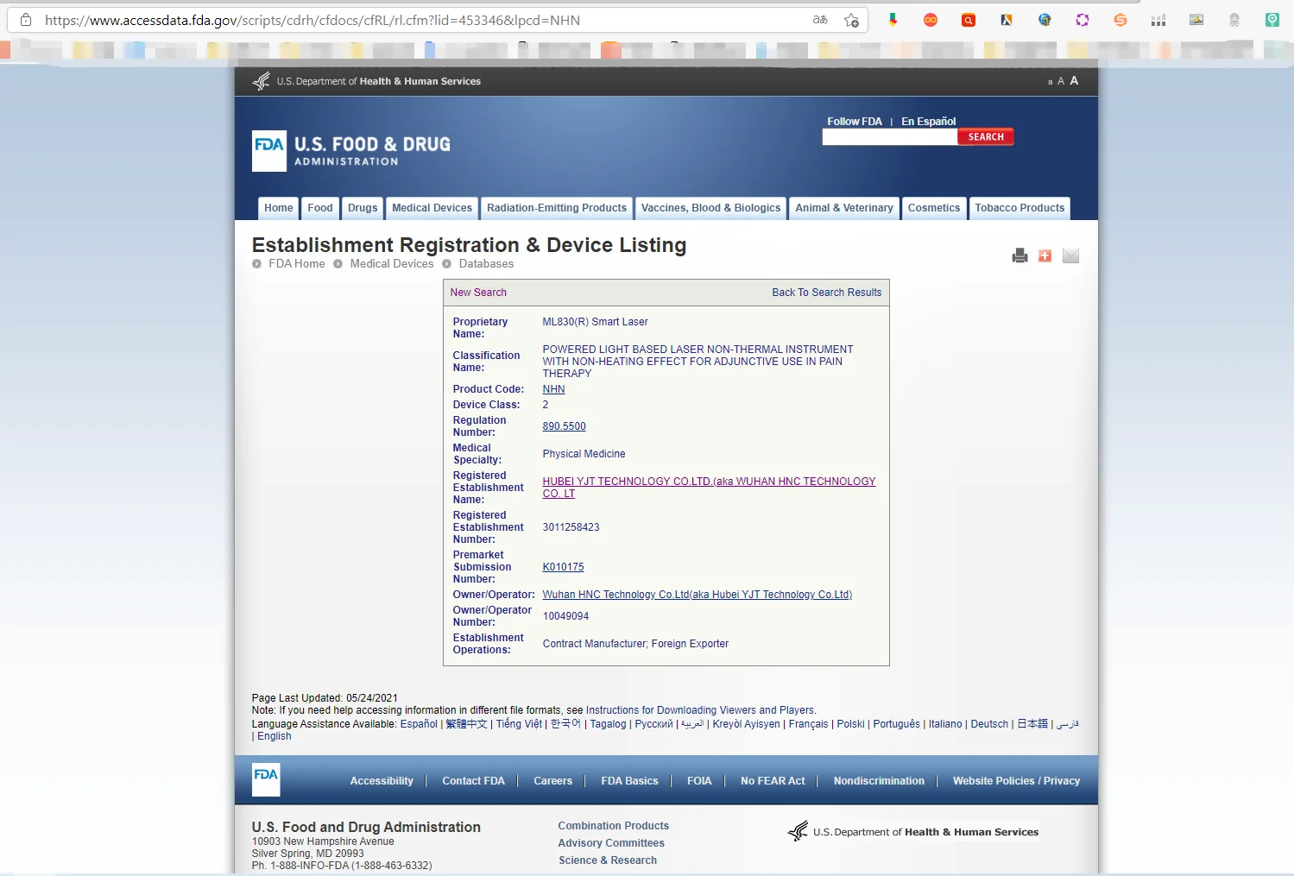Open Wuhan HNC Technology owner/operator link
1294x876 pixels.
pyautogui.click(x=697, y=595)
